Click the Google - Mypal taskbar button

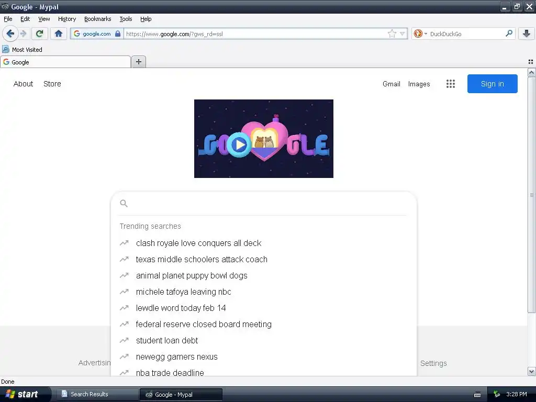pyautogui.click(x=181, y=395)
